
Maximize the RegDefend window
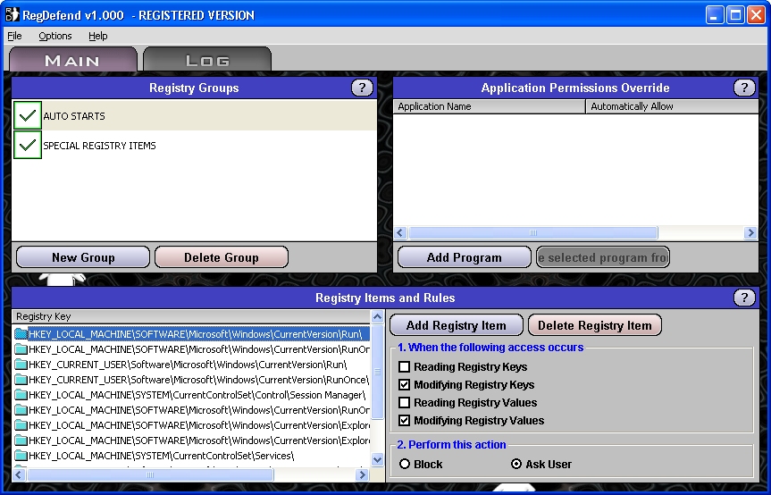(x=735, y=15)
